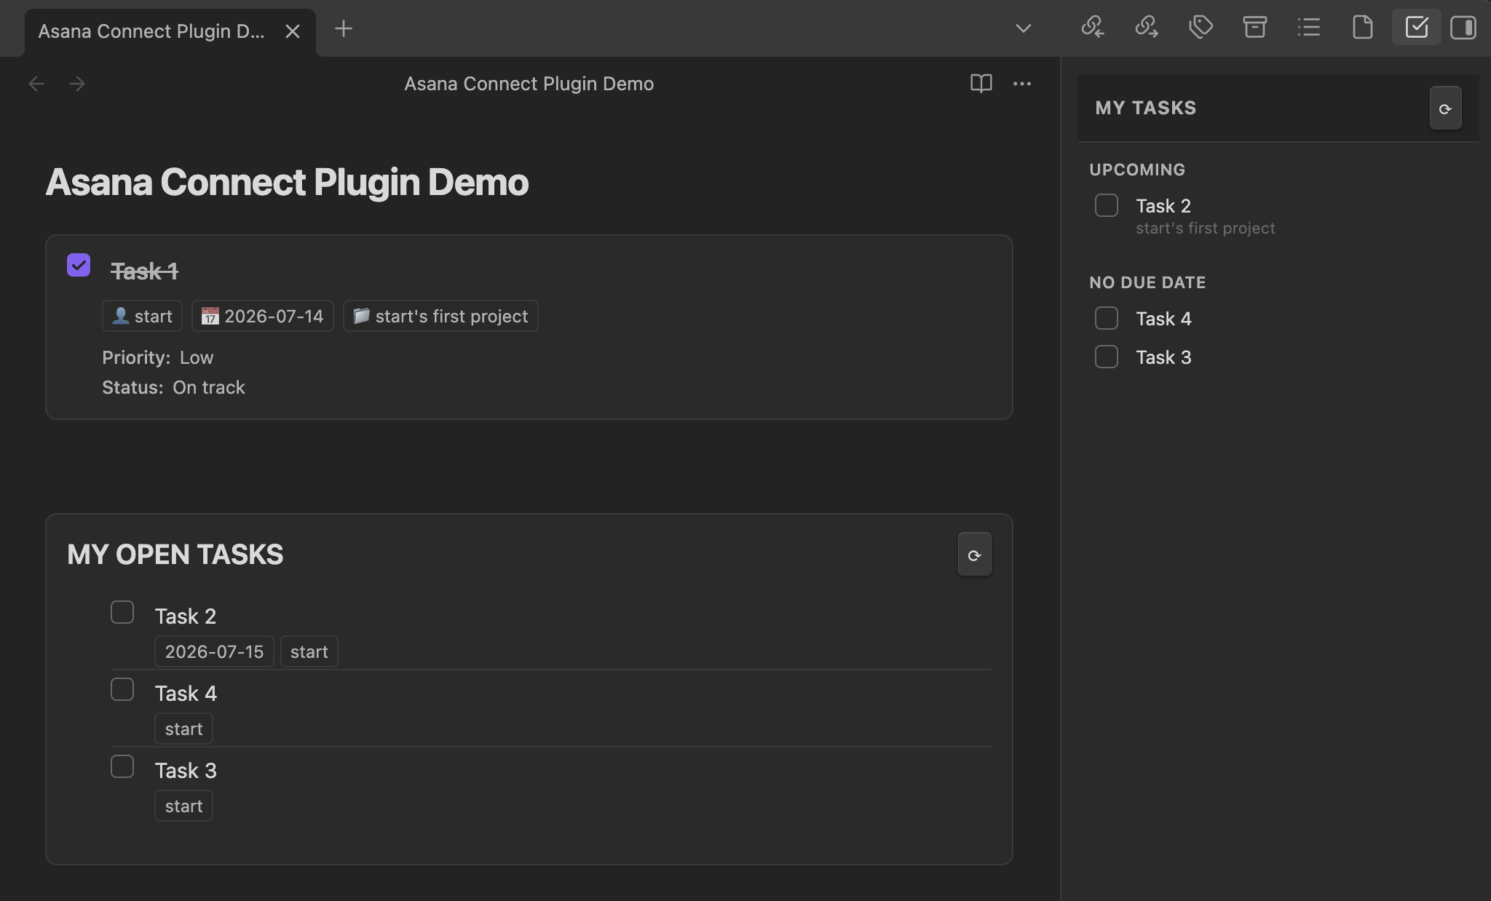
Task: Click 'Task 4' label in sidebar
Action: click(1163, 319)
